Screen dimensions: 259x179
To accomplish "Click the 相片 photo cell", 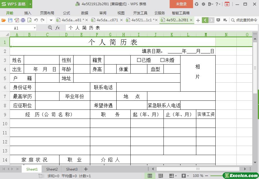I will pyautogui.click(x=198, y=74).
